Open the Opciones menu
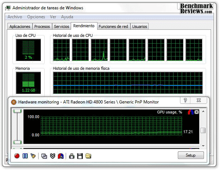Image resolution: width=220 pixels, height=170 pixels. (x=36, y=17)
